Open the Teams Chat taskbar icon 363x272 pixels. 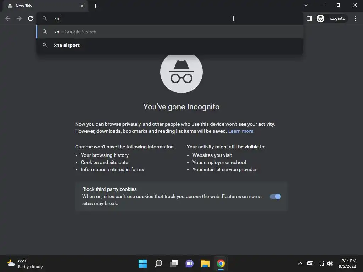pyautogui.click(x=189, y=263)
